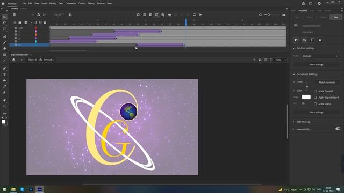Collapse the Document Settings section

294,75
